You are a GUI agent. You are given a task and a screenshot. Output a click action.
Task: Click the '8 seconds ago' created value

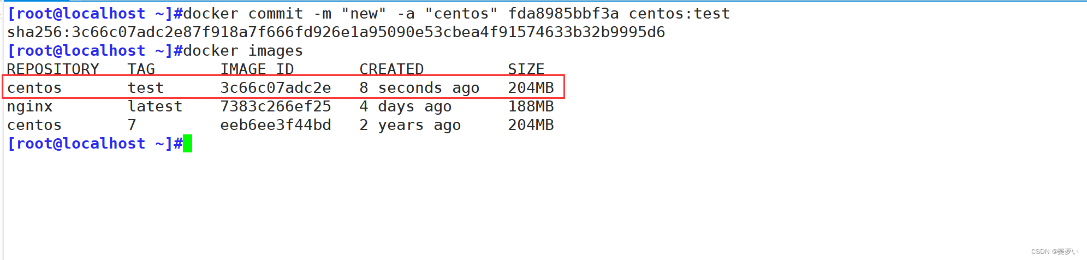[419, 88]
